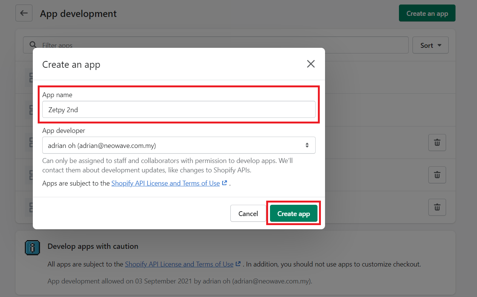This screenshot has width=477, height=297.
Task: Click Create an app button in header
Action: tap(427, 13)
